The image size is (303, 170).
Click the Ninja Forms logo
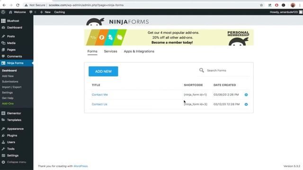[117, 22]
